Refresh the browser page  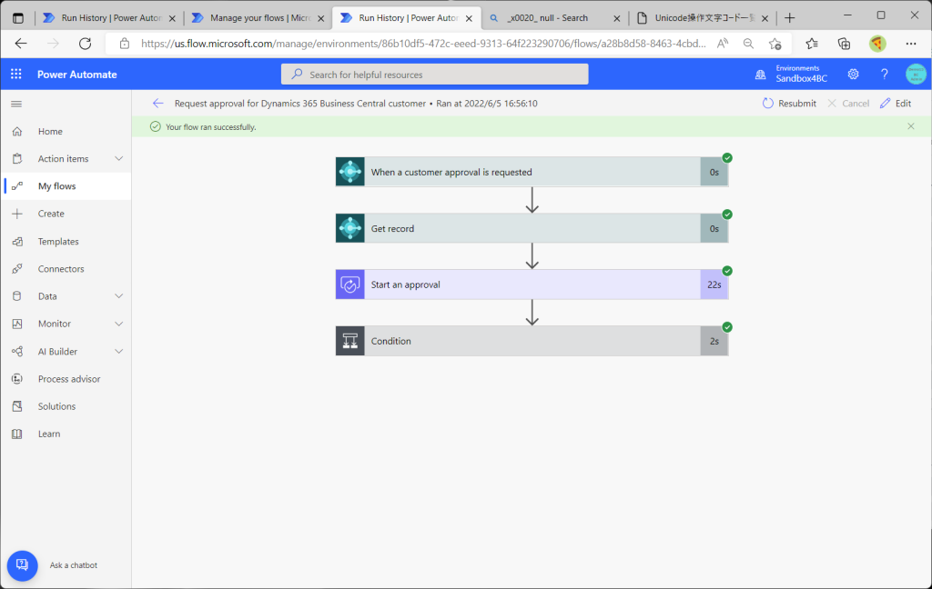tap(85, 44)
